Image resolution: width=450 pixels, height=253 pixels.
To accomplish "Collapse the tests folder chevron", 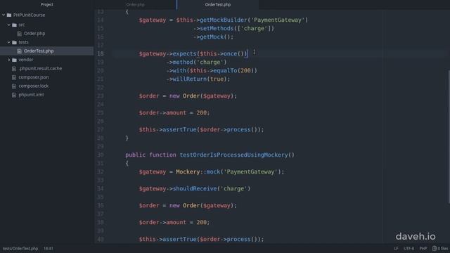I will (x=9, y=42).
